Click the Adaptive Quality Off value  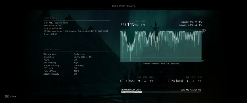pos(75,74)
